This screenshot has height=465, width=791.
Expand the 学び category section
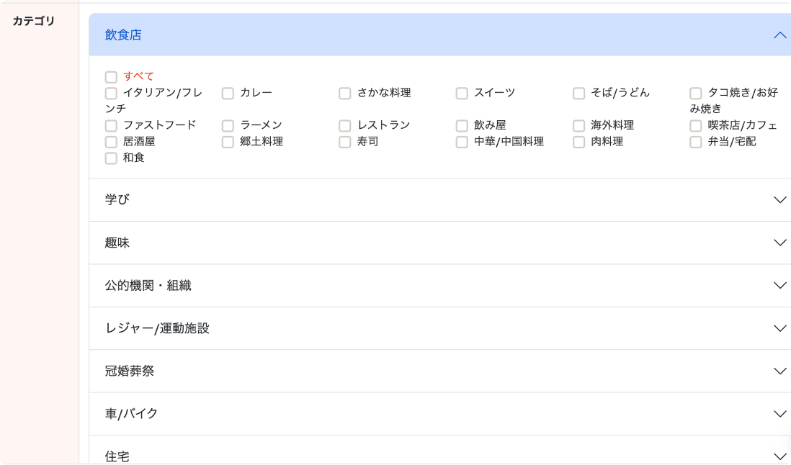click(x=779, y=200)
